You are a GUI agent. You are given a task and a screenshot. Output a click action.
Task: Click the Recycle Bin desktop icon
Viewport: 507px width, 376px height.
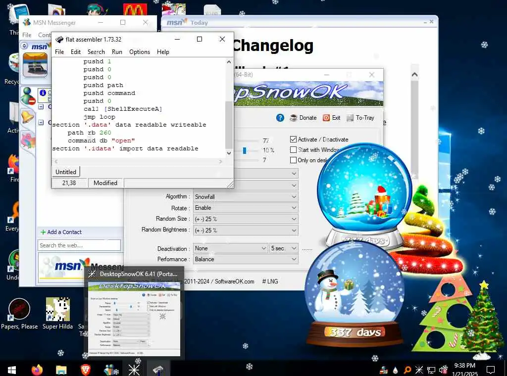(14, 63)
